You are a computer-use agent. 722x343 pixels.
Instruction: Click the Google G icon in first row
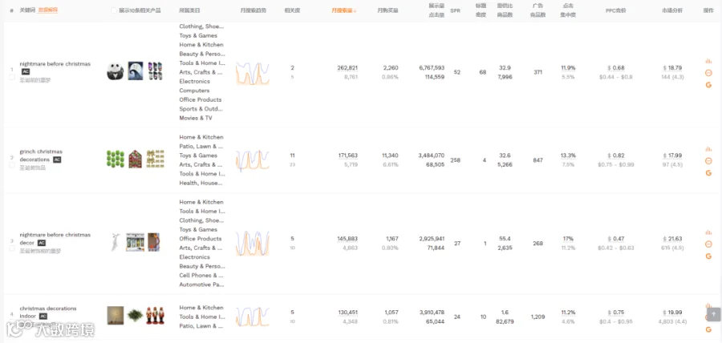tap(708, 85)
